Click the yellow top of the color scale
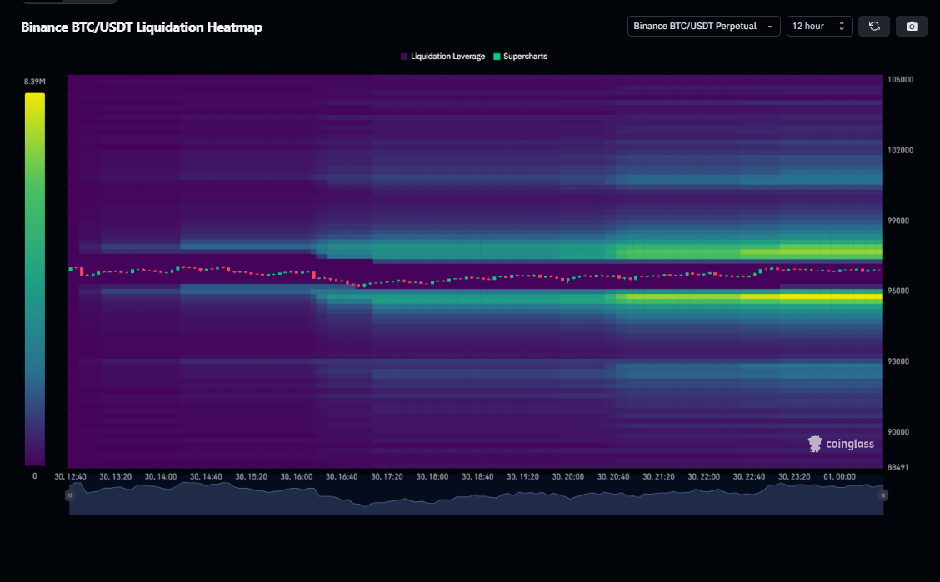The height and width of the screenshot is (582, 940). (34, 100)
